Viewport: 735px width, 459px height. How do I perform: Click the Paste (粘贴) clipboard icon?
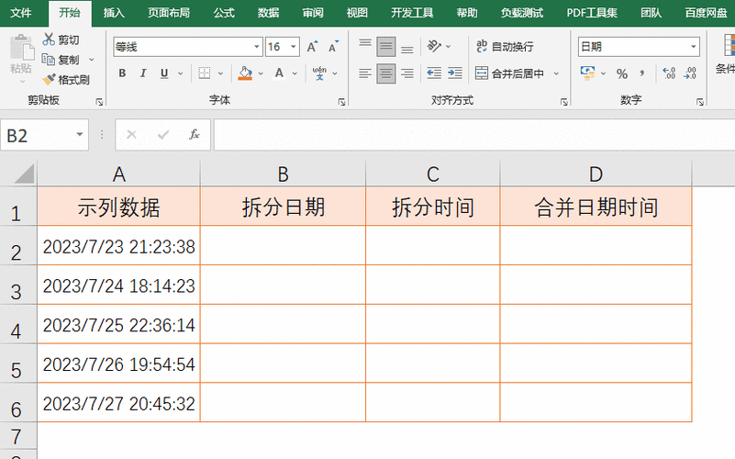tap(21, 49)
